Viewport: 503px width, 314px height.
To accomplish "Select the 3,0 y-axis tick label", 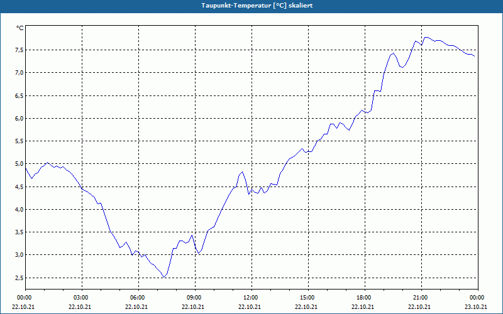I will [19, 255].
